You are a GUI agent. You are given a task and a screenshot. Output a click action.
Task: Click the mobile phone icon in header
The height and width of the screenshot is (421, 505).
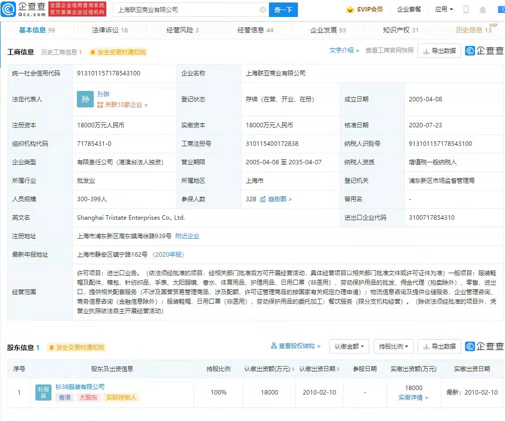pyautogui.click(x=466, y=9)
